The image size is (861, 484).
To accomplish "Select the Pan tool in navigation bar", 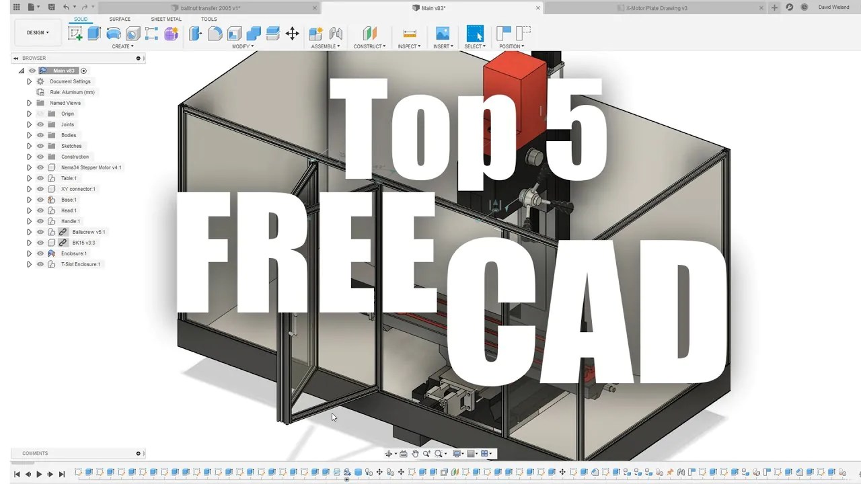I will point(415,453).
